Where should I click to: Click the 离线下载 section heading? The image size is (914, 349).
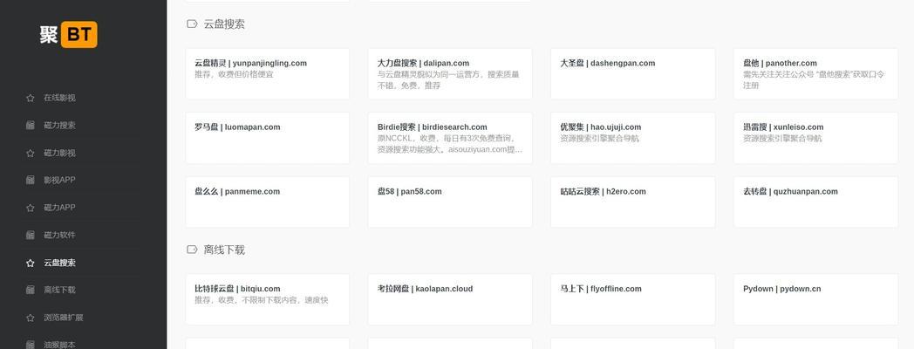click(x=224, y=250)
